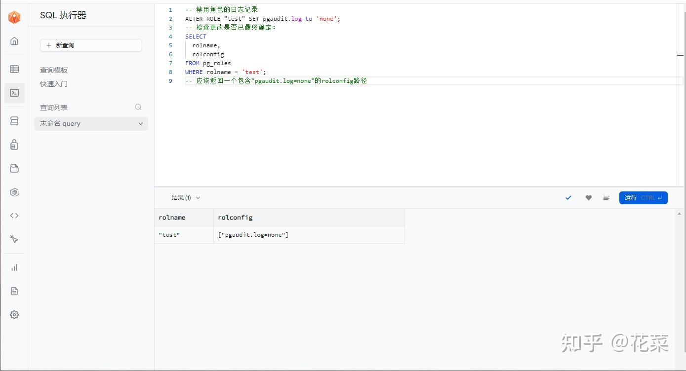Click the blue checkmark icon in results bar
The height and width of the screenshot is (371, 686).
(568, 198)
